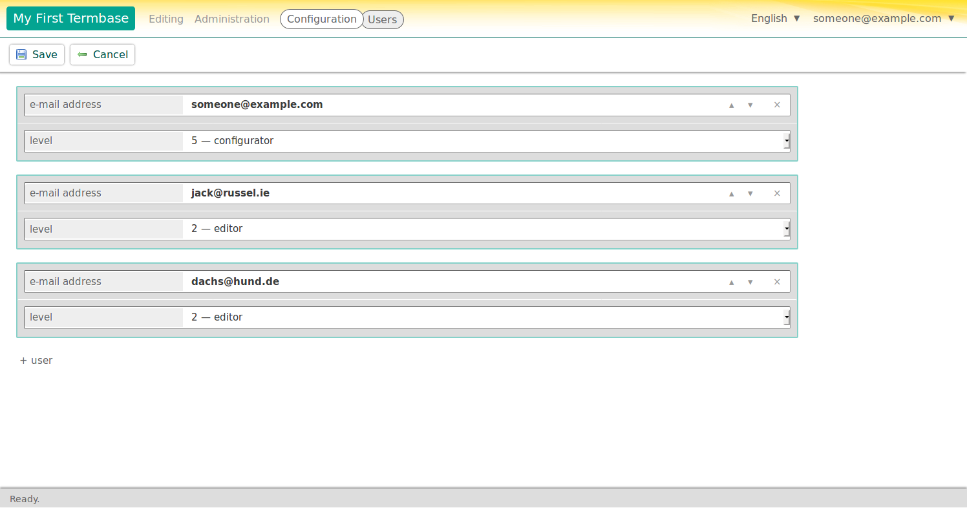
Task: Select the Users tab
Action: point(382,19)
